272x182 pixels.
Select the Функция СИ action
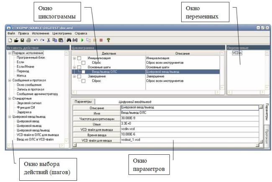26,108
